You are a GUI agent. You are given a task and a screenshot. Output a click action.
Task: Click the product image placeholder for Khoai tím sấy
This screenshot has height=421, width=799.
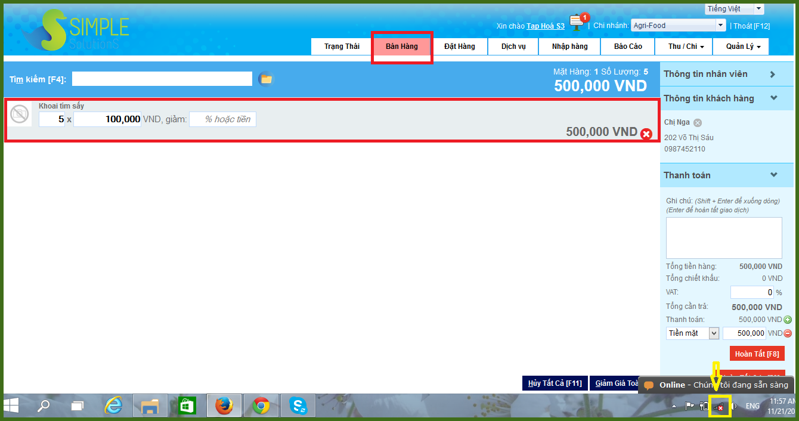20,114
